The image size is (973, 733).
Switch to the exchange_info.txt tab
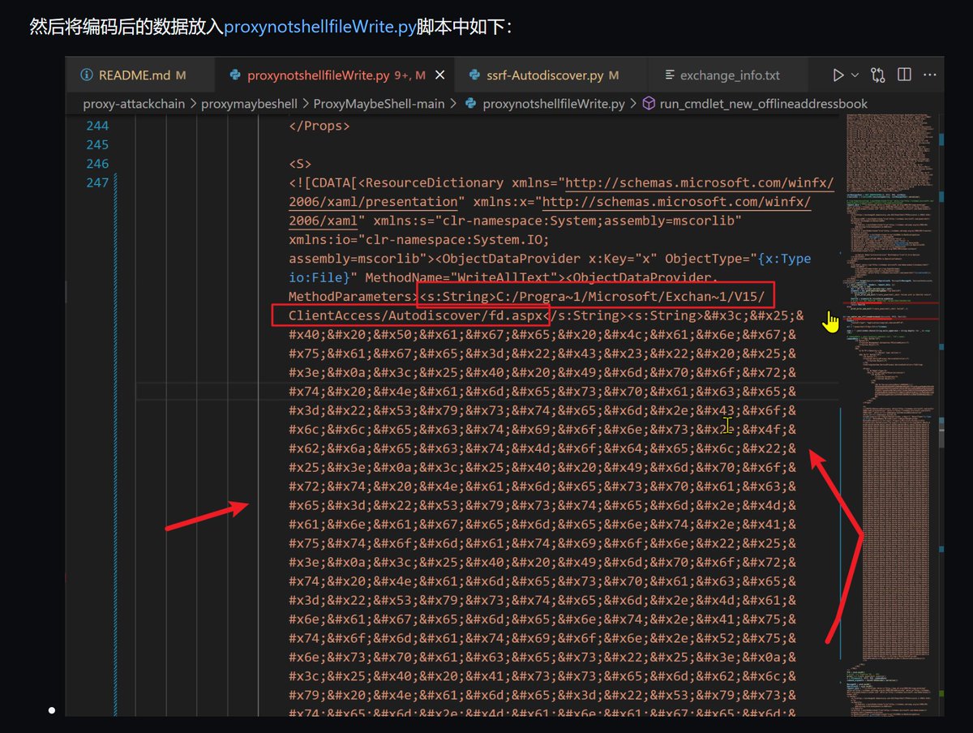[730, 75]
